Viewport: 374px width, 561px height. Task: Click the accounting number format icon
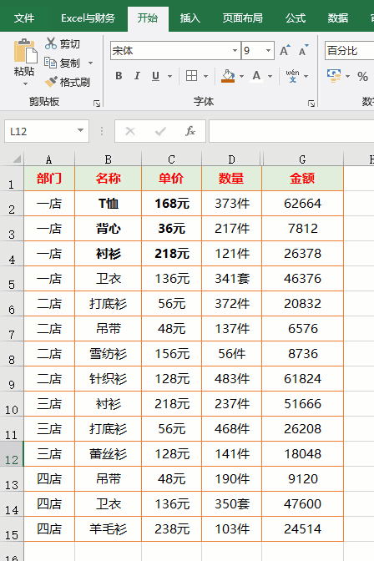(334, 76)
